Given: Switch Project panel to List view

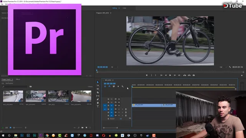Looking at the screenshot, I should 7,128.
